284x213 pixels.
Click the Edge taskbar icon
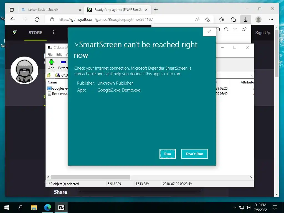tap(48, 207)
